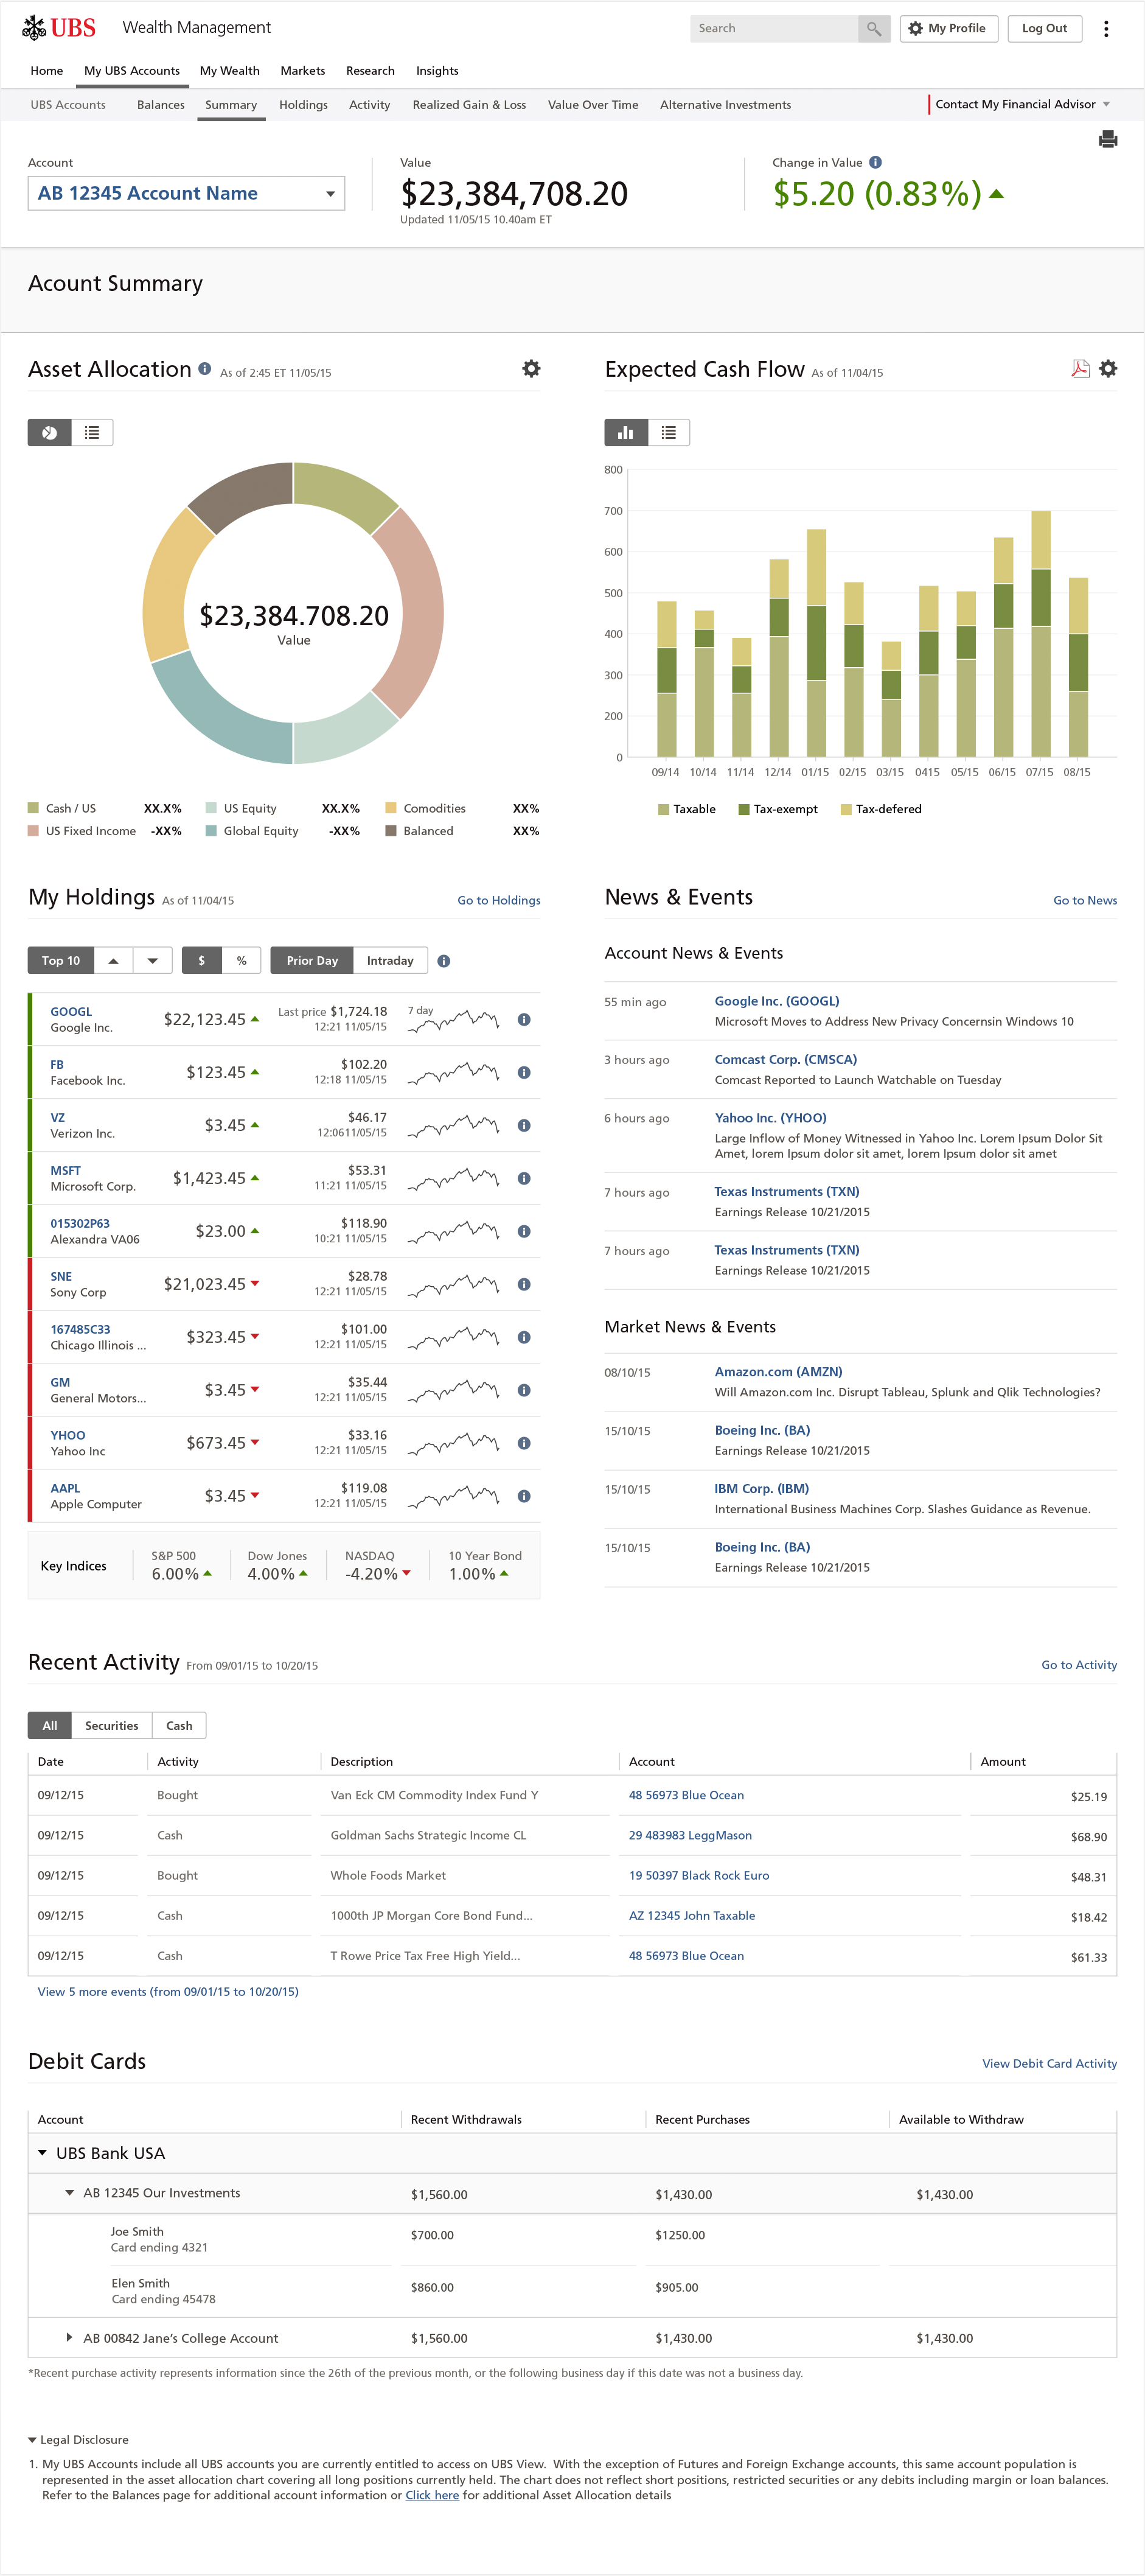Click the search magnifier icon
This screenshot has height=2576, width=1145.
(873, 29)
